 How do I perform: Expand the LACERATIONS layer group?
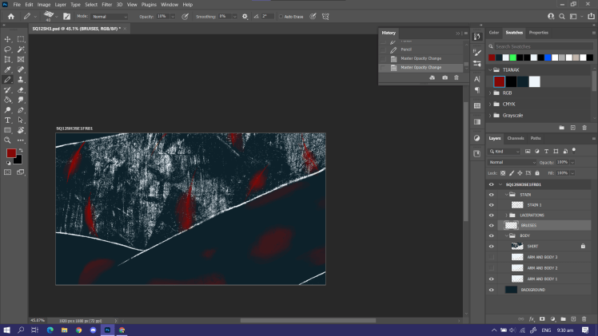click(508, 215)
